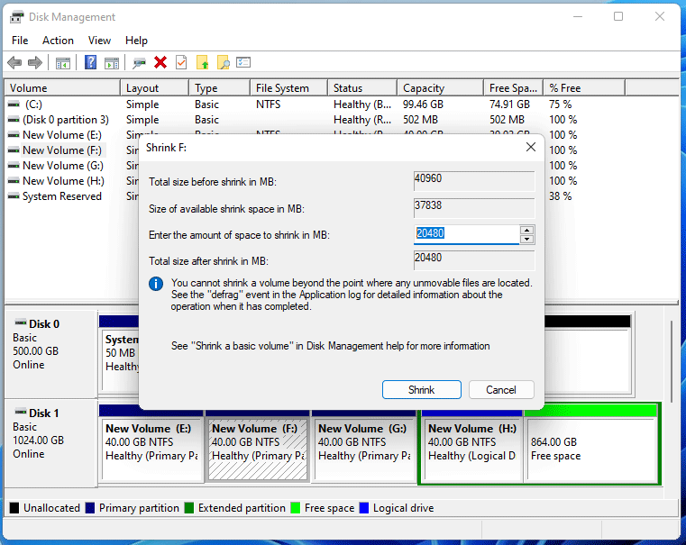Sort by Volume column header
This screenshot has height=545, width=686.
tap(62, 88)
